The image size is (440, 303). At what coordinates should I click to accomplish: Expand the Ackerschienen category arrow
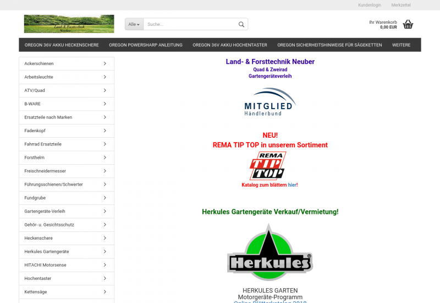pos(105,63)
